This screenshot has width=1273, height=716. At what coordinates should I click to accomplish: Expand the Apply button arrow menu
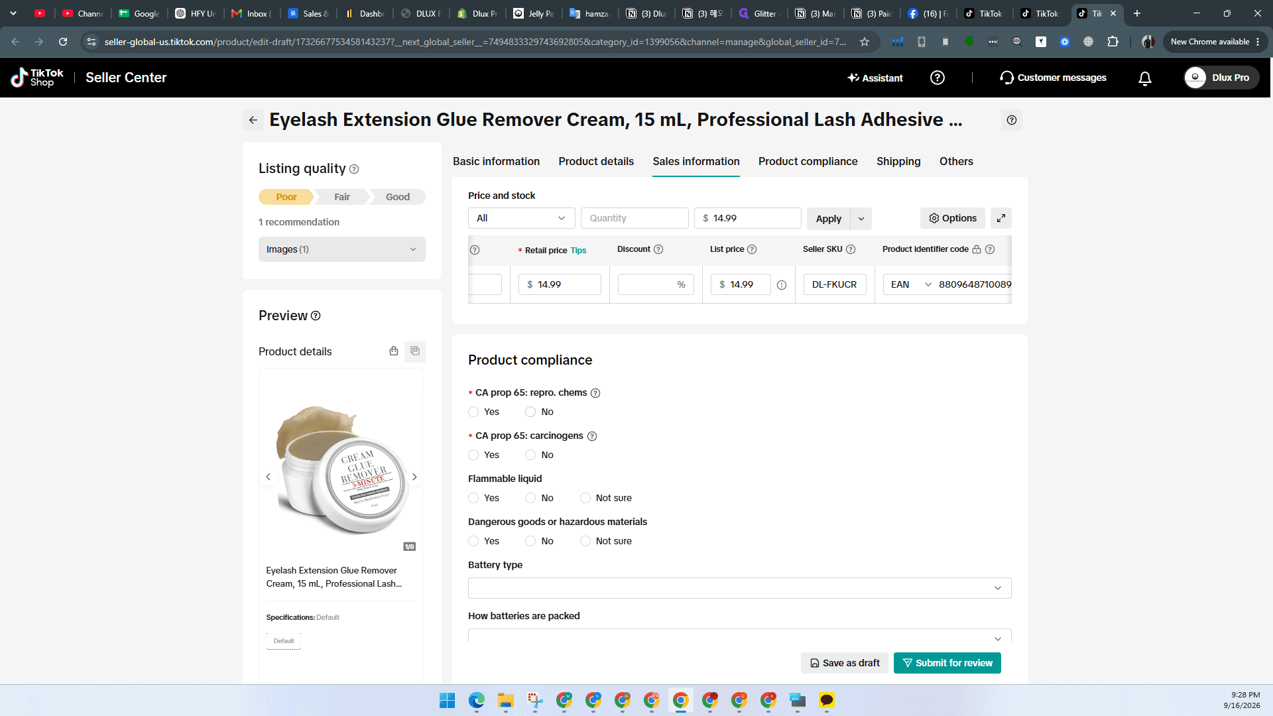point(861,219)
